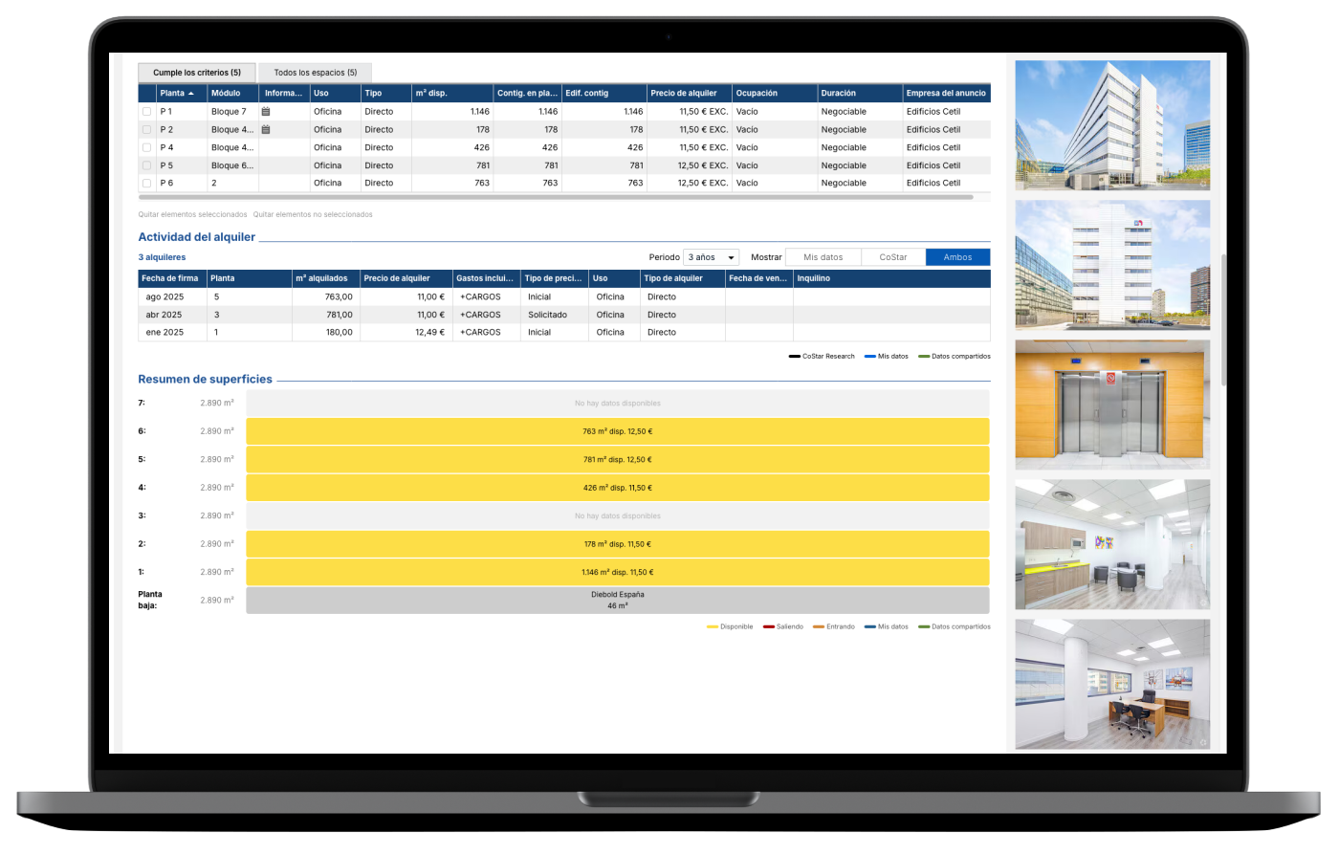
Task: Click the horizontal scrollbar under the spaces table
Action: coord(555,197)
